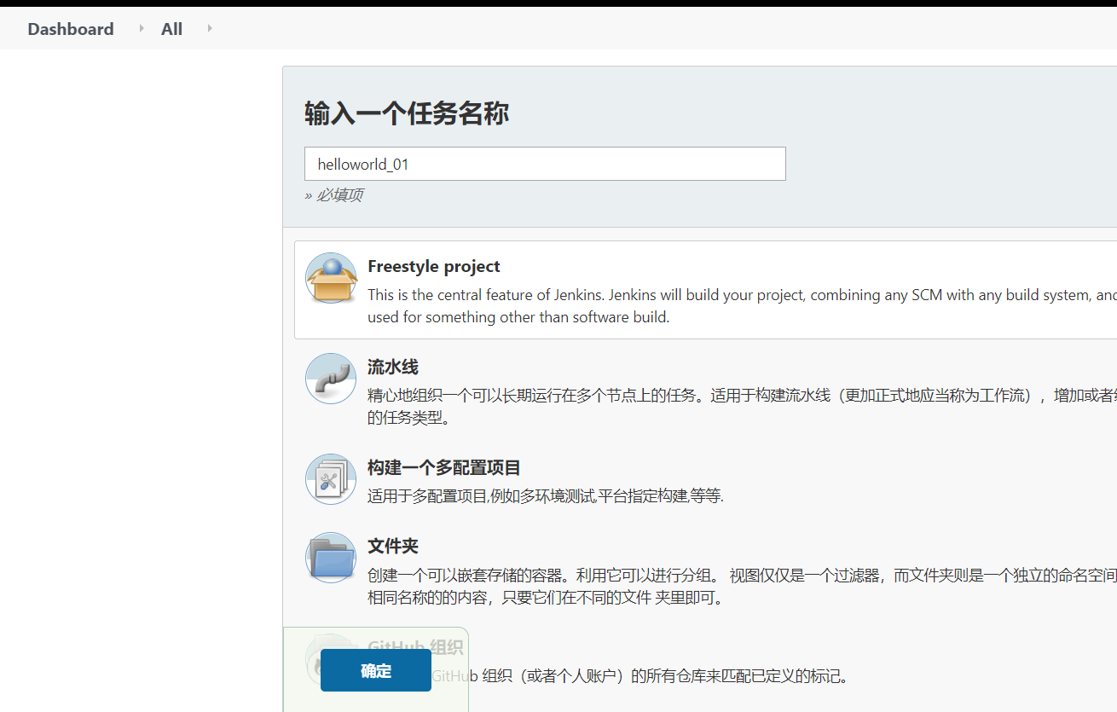
Task: Open the All breadcrumb link
Action: coord(171,29)
